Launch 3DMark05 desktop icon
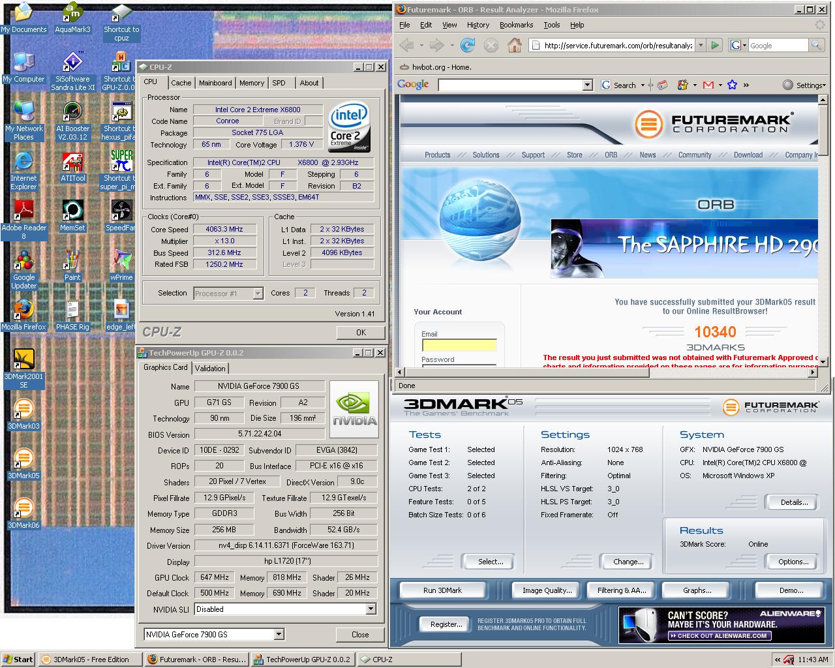Image resolution: width=835 pixels, height=668 pixels. coord(23,464)
